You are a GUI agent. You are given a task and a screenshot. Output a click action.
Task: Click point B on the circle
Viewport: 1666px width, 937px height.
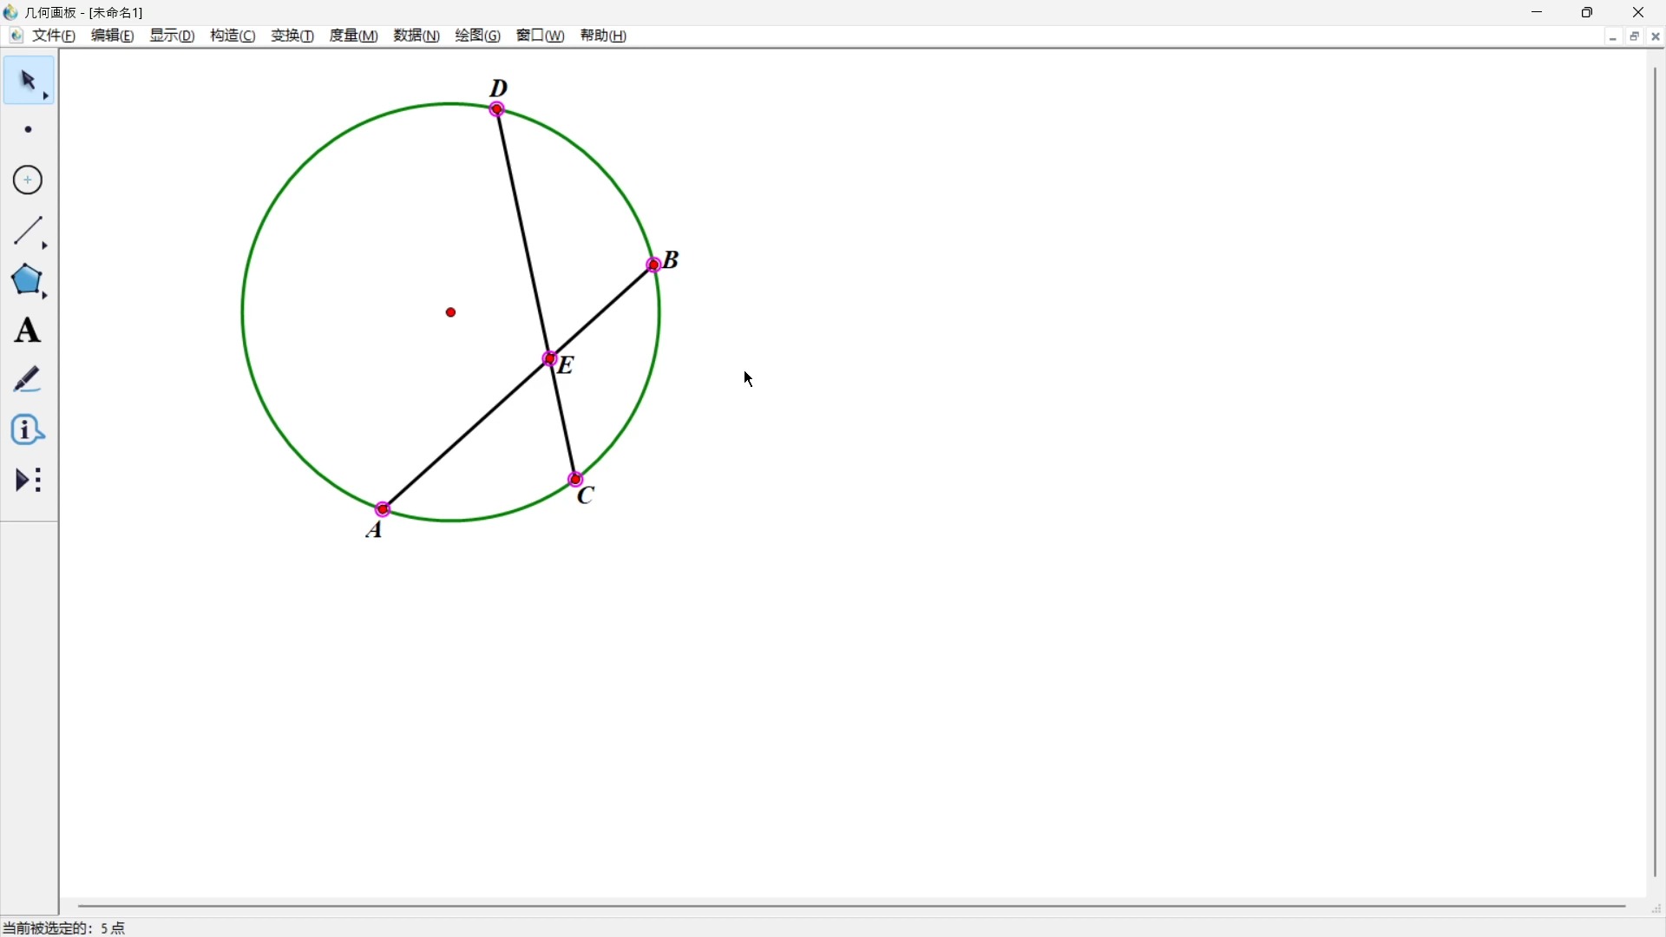click(x=655, y=265)
